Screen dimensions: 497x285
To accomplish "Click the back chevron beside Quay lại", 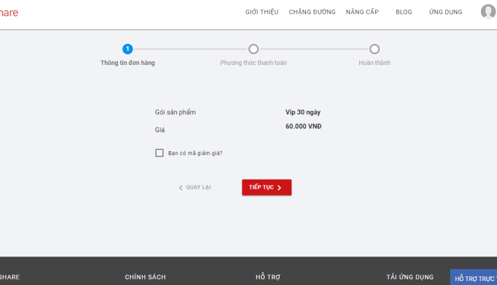I will click(181, 188).
